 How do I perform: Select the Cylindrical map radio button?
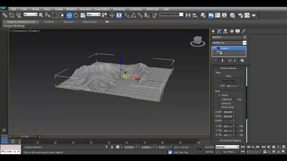tap(219, 99)
